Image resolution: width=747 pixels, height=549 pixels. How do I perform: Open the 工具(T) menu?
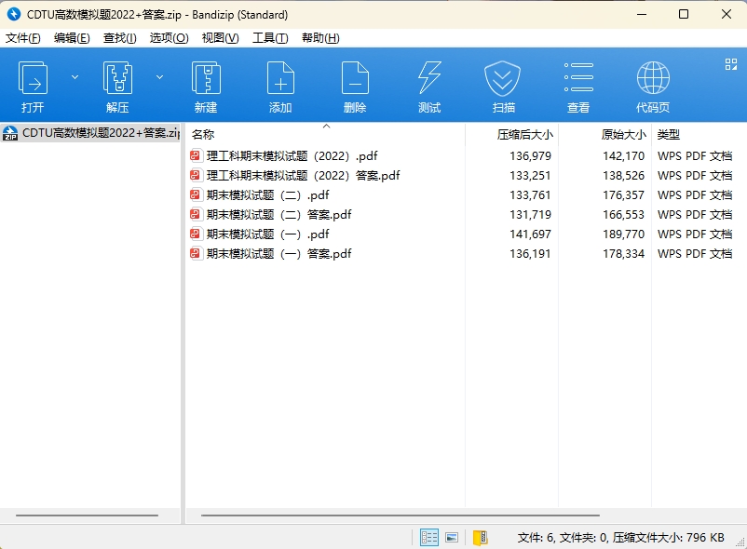270,38
